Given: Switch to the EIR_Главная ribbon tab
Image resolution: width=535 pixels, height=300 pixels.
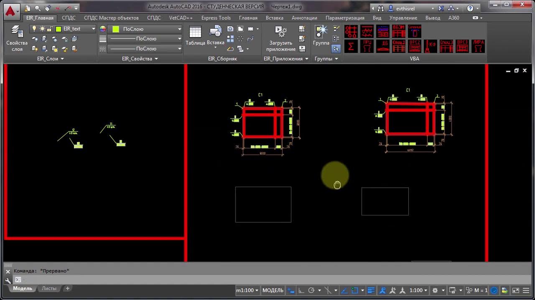Looking at the screenshot, I should tap(40, 18).
